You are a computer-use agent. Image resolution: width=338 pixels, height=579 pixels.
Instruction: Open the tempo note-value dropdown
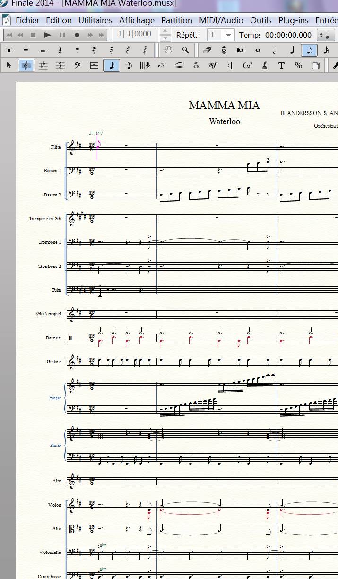[x=324, y=35]
